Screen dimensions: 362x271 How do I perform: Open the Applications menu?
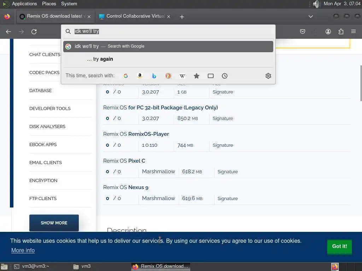(x=24, y=4)
